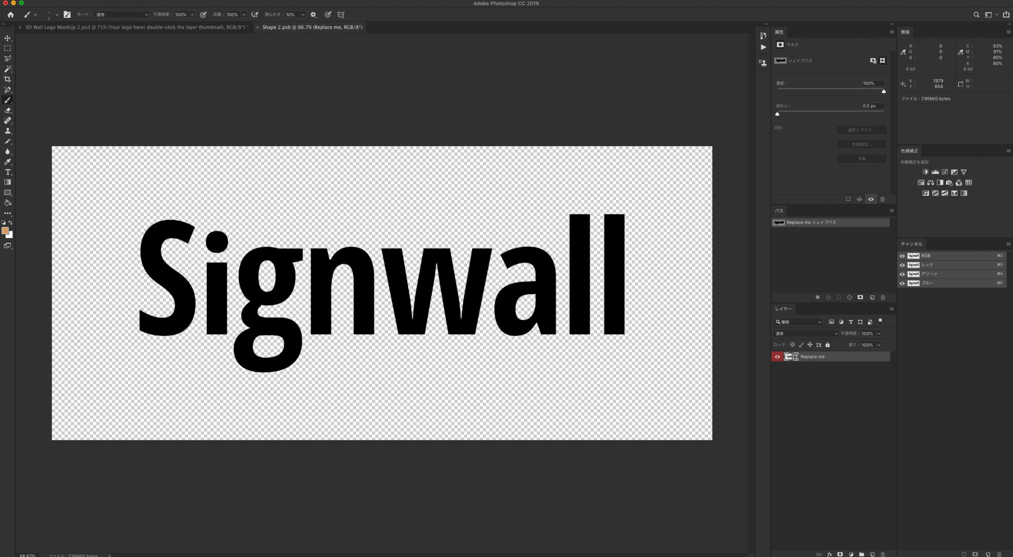Click the share icon at top right
This screenshot has width=1013, height=557.
click(x=1006, y=14)
